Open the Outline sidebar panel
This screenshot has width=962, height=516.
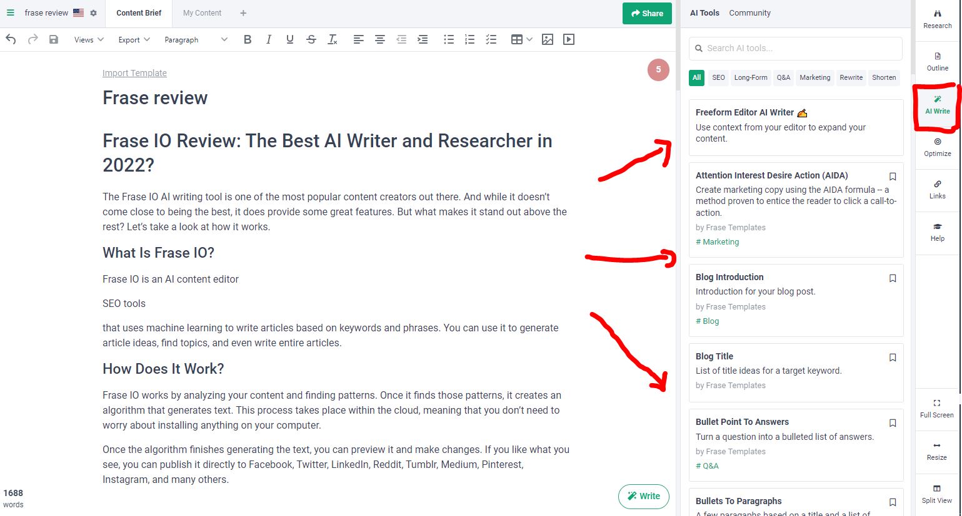click(x=938, y=62)
